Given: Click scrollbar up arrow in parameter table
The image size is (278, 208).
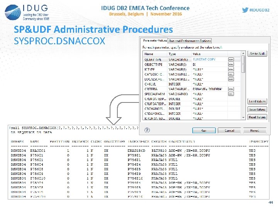Looking at the screenshot, I should pyautogui.click(x=243, y=54).
